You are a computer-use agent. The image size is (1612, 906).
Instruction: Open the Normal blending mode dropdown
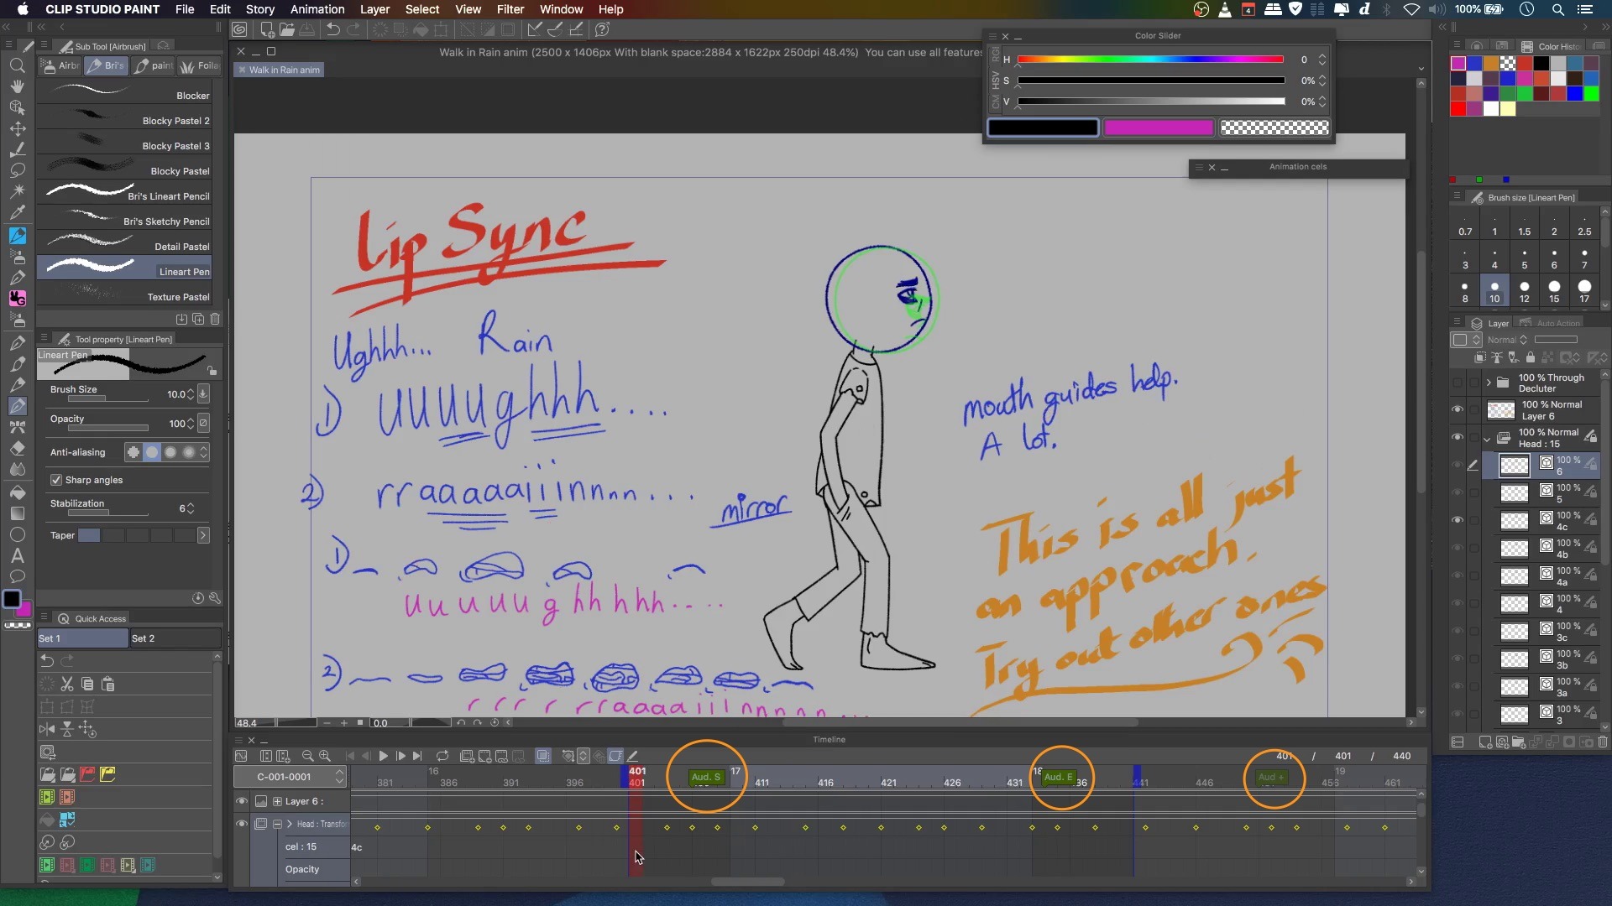[x=1506, y=340]
